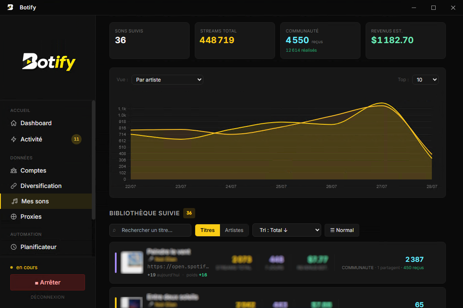This screenshot has height=308, width=463.
Task: Click the first song's cover thumbnail
Action: [x=132, y=262]
